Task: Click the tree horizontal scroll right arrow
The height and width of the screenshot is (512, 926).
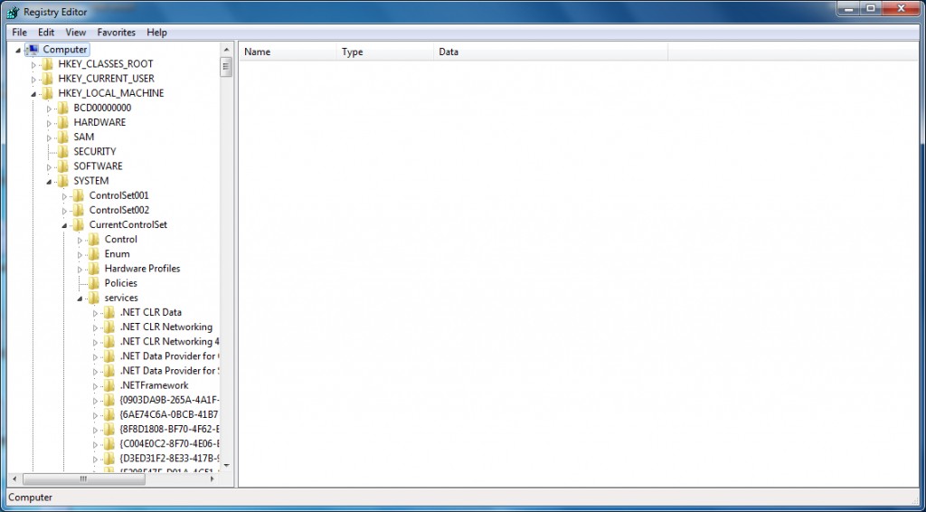Action: (213, 479)
